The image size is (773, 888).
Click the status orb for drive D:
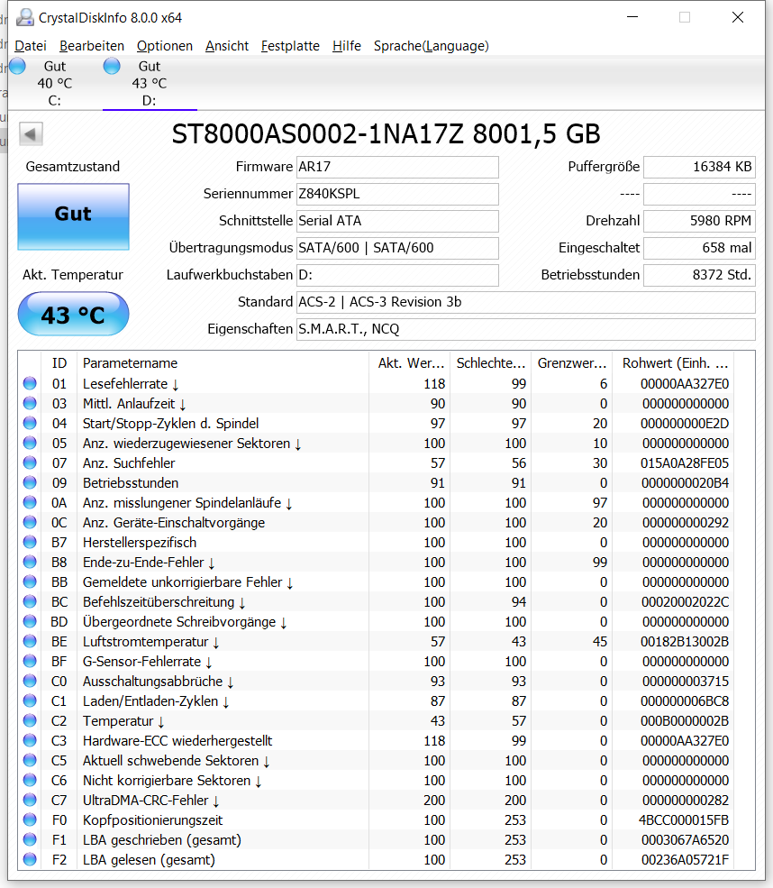point(112,66)
